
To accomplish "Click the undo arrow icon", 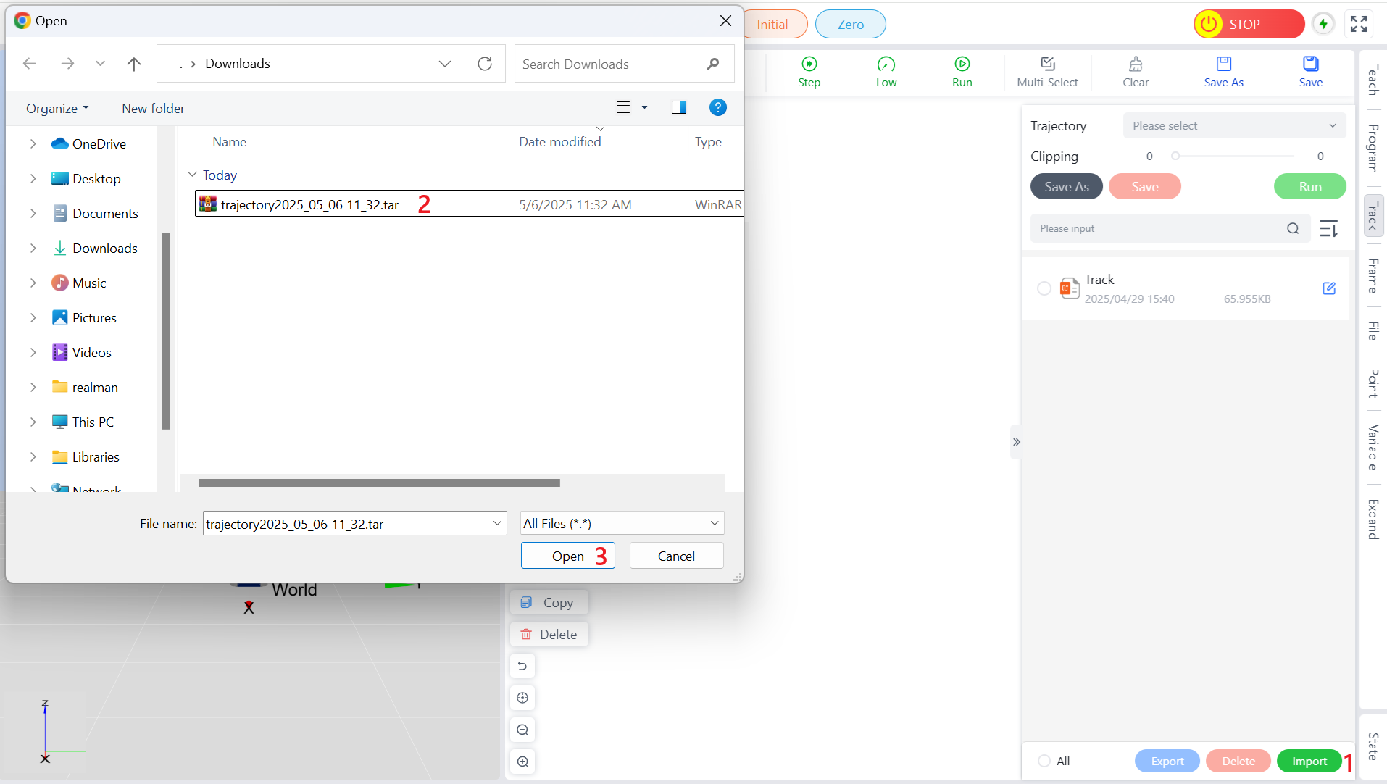I will pyautogui.click(x=522, y=666).
